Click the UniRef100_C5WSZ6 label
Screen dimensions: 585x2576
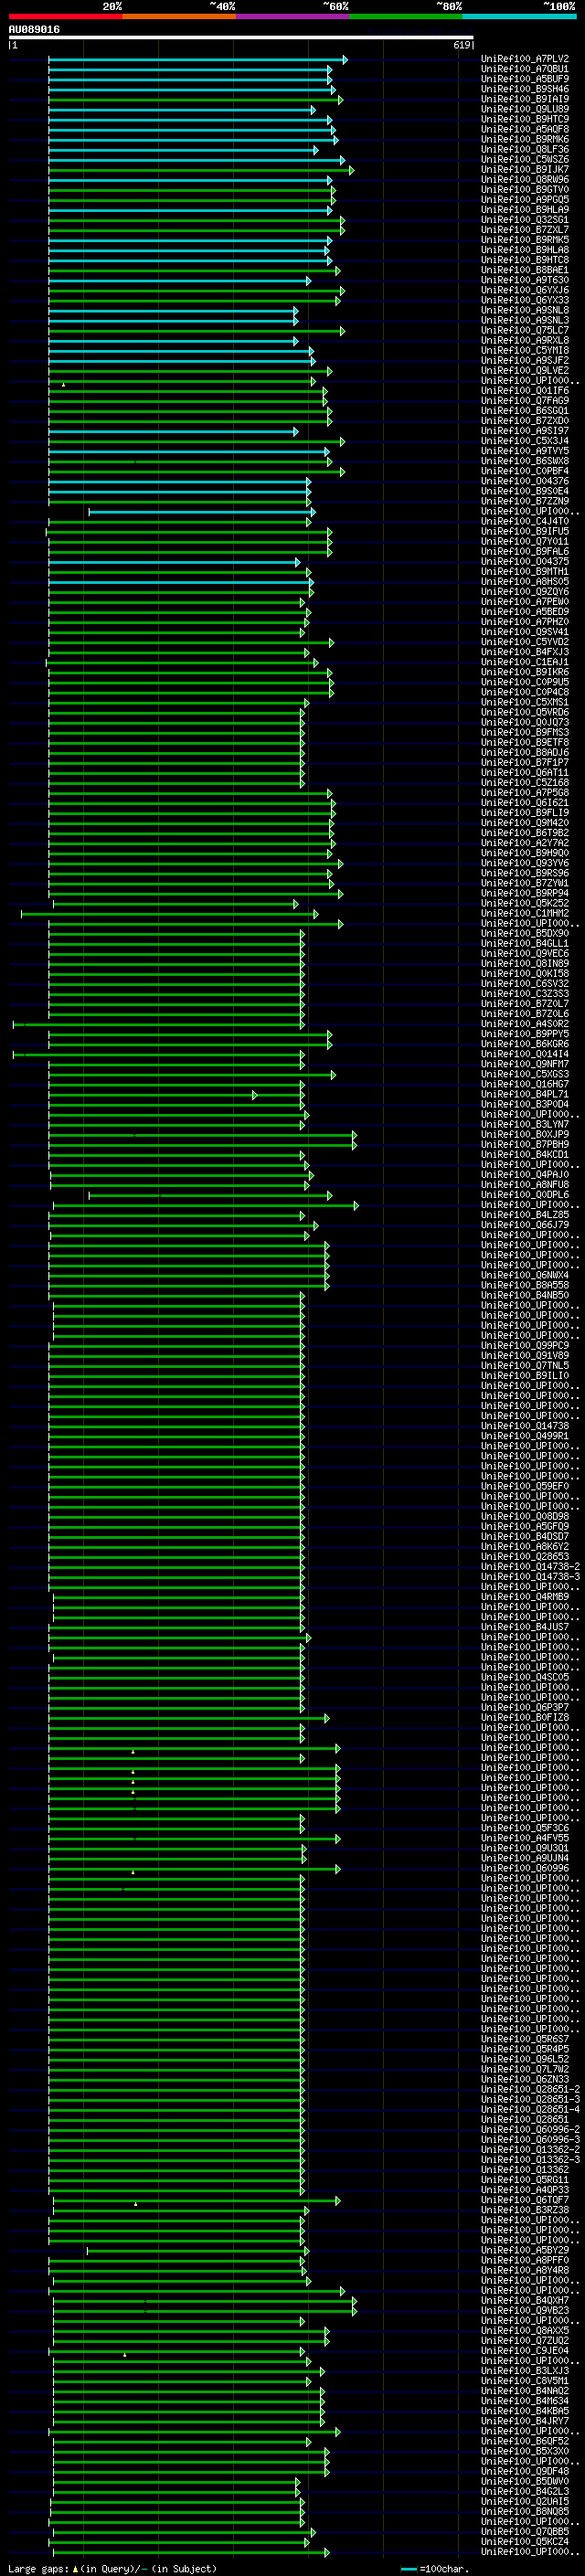[525, 160]
